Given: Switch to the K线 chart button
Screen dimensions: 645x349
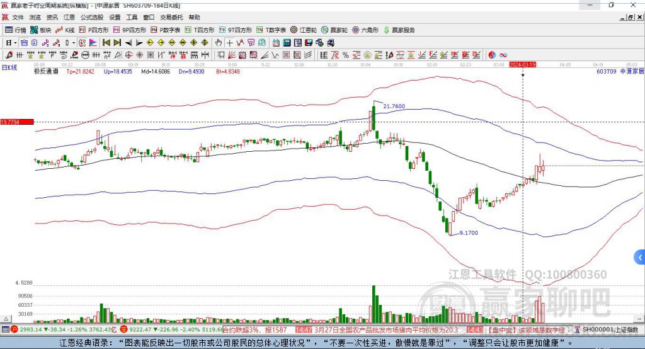Looking at the screenshot, I should click(x=65, y=30).
